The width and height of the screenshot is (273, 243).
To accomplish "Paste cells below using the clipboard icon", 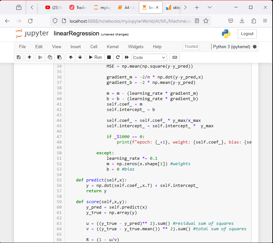I will [x=59, y=57].
